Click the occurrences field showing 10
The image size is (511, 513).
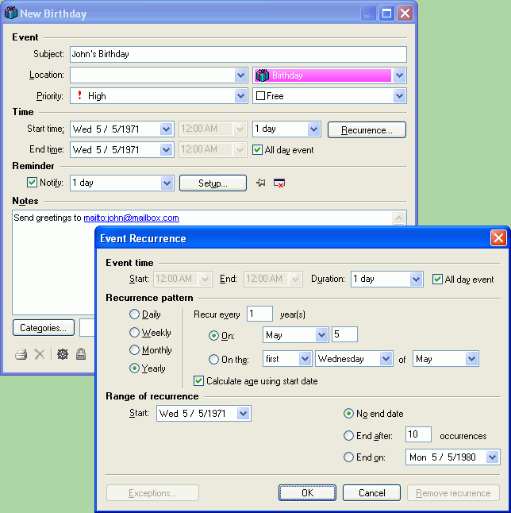coord(418,434)
